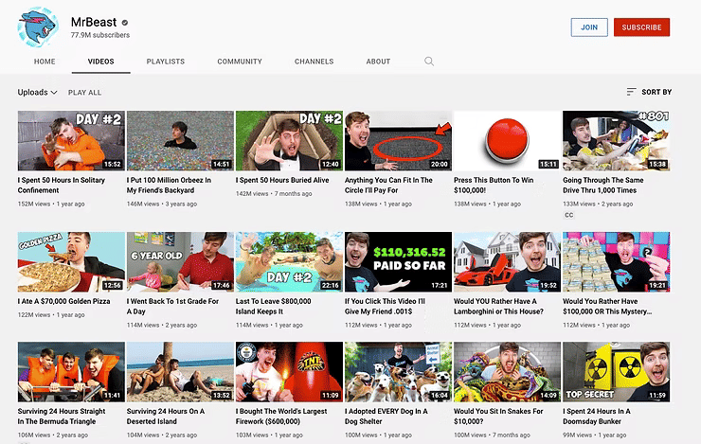701x444 pixels.
Task: Select the VIDEOS tab
Action: (101, 62)
